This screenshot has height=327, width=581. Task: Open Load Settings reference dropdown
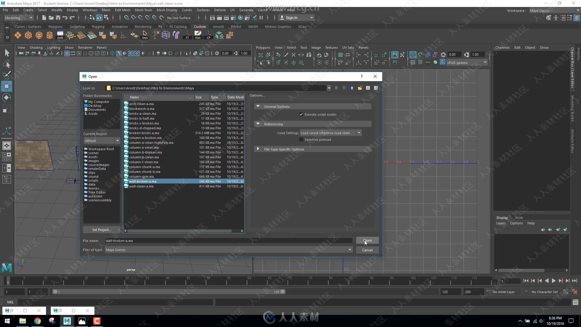(359, 133)
